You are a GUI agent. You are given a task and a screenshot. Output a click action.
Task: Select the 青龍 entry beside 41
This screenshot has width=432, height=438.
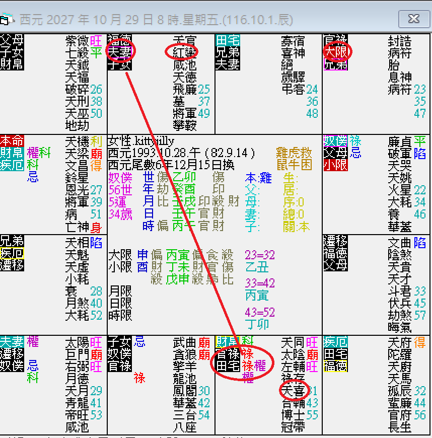point(77,403)
